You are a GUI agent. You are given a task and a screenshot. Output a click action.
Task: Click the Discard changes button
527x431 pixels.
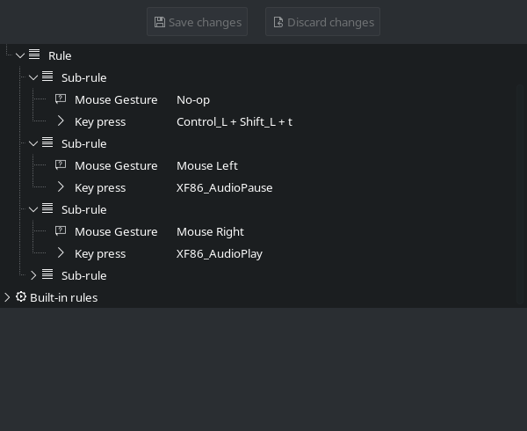(322, 22)
